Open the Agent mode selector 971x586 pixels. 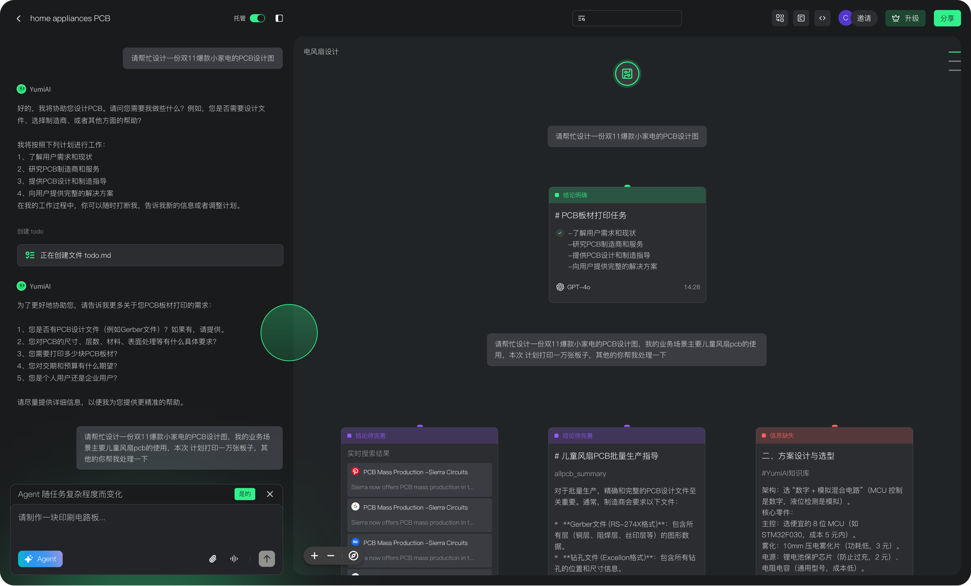tap(41, 559)
